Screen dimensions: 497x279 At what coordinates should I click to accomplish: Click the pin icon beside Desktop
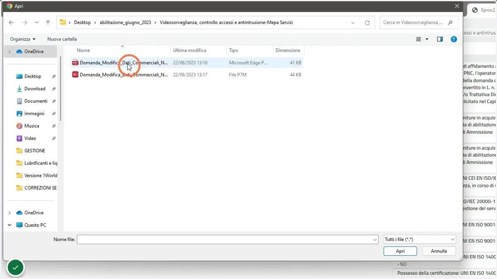[54, 76]
